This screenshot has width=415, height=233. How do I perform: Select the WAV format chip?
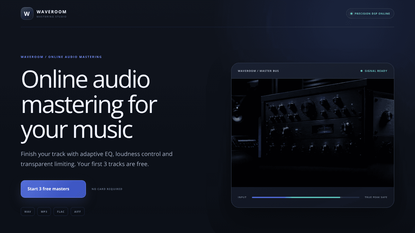click(28, 212)
